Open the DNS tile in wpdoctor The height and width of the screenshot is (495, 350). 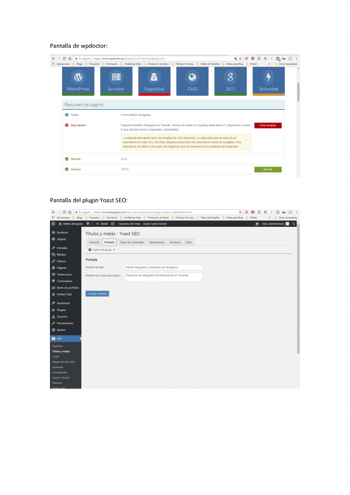192,81
